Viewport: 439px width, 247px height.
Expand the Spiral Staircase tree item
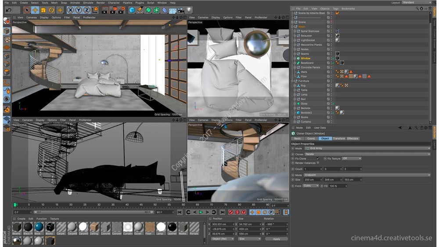295,31
